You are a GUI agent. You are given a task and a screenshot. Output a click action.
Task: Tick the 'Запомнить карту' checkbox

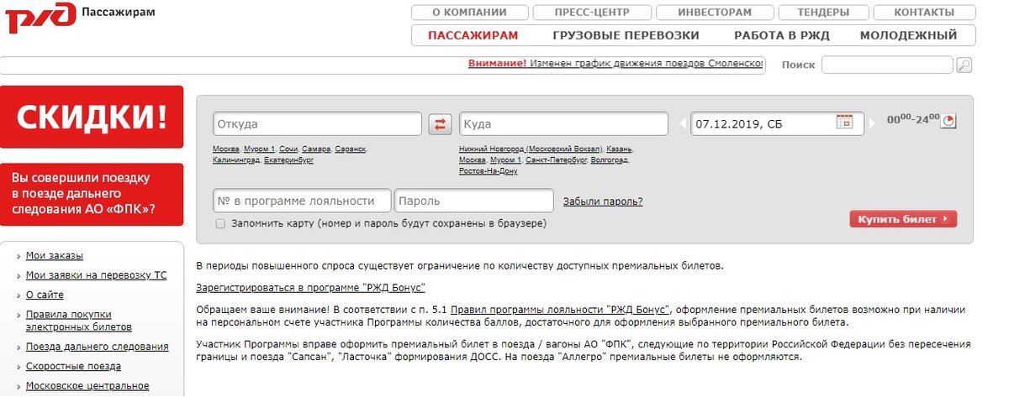[220, 224]
